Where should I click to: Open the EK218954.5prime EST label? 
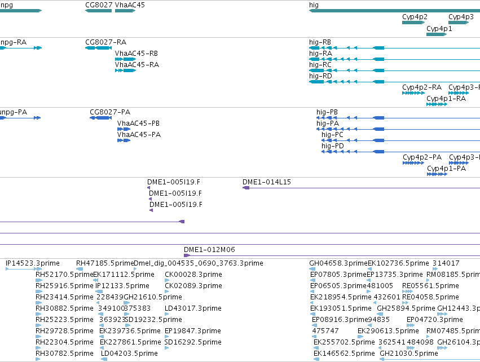(x=341, y=297)
